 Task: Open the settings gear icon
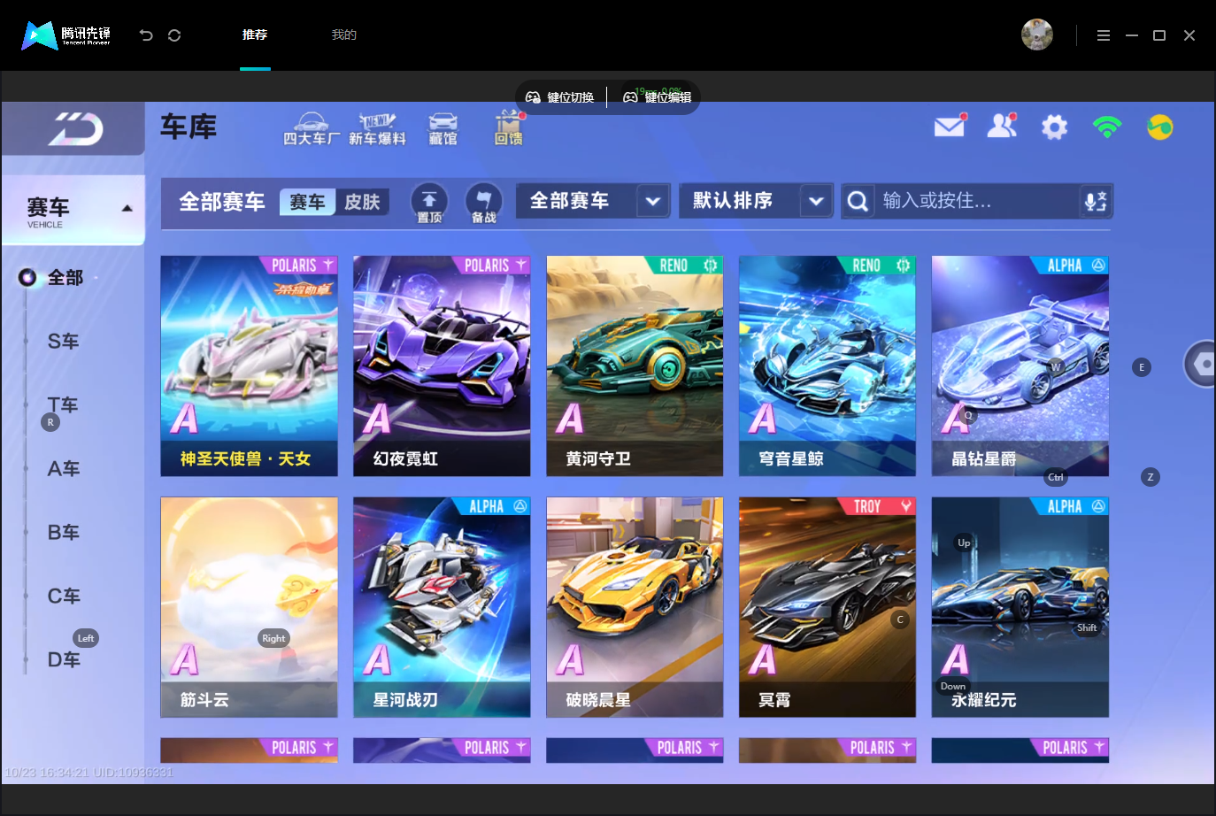(1054, 127)
